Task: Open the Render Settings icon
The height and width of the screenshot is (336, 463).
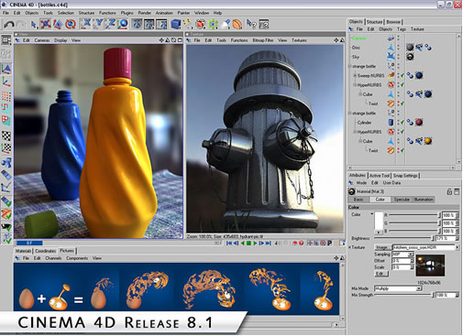Action: tap(161, 24)
